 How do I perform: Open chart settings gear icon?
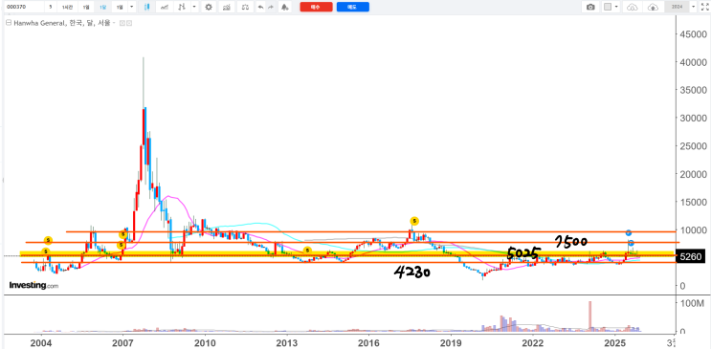click(x=208, y=7)
